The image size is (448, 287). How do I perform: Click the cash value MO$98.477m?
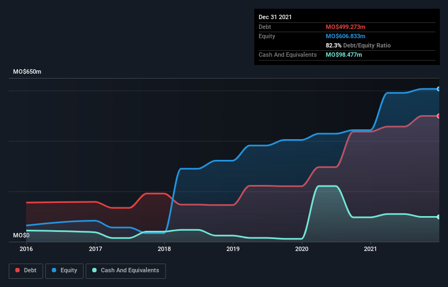pyautogui.click(x=344, y=55)
